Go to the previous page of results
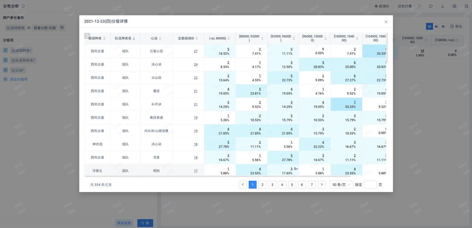The image size is (472, 228). 243,185
